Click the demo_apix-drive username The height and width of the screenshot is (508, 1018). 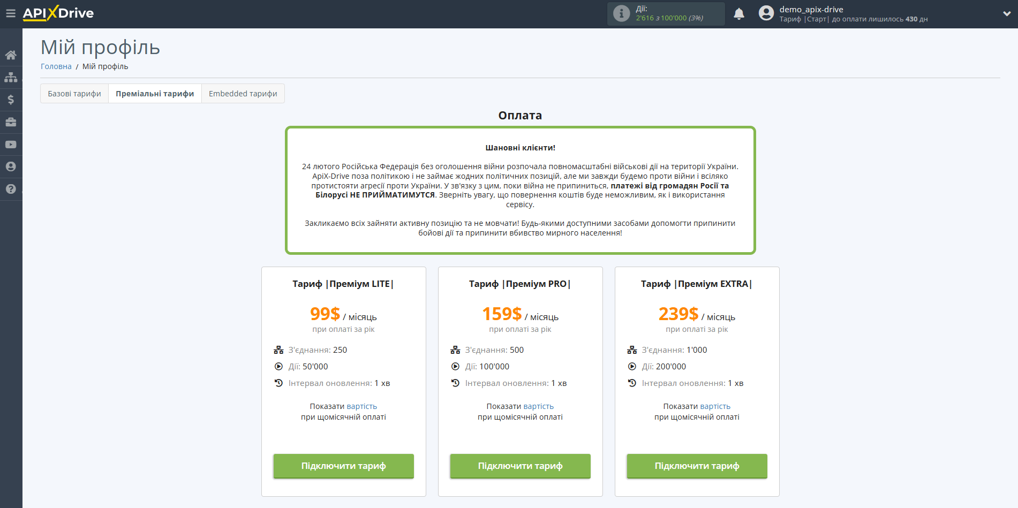pyautogui.click(x=811, y=9)
